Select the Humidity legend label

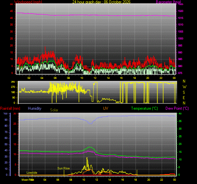34,108
